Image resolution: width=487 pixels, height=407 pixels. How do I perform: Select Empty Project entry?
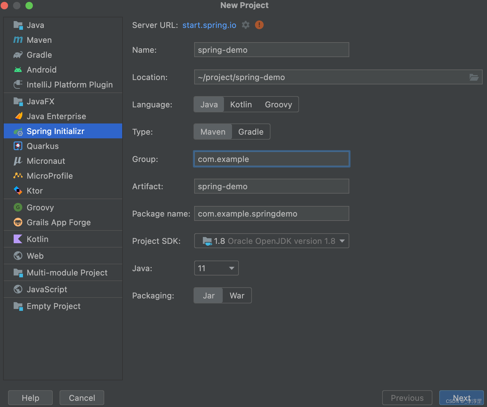63,306
